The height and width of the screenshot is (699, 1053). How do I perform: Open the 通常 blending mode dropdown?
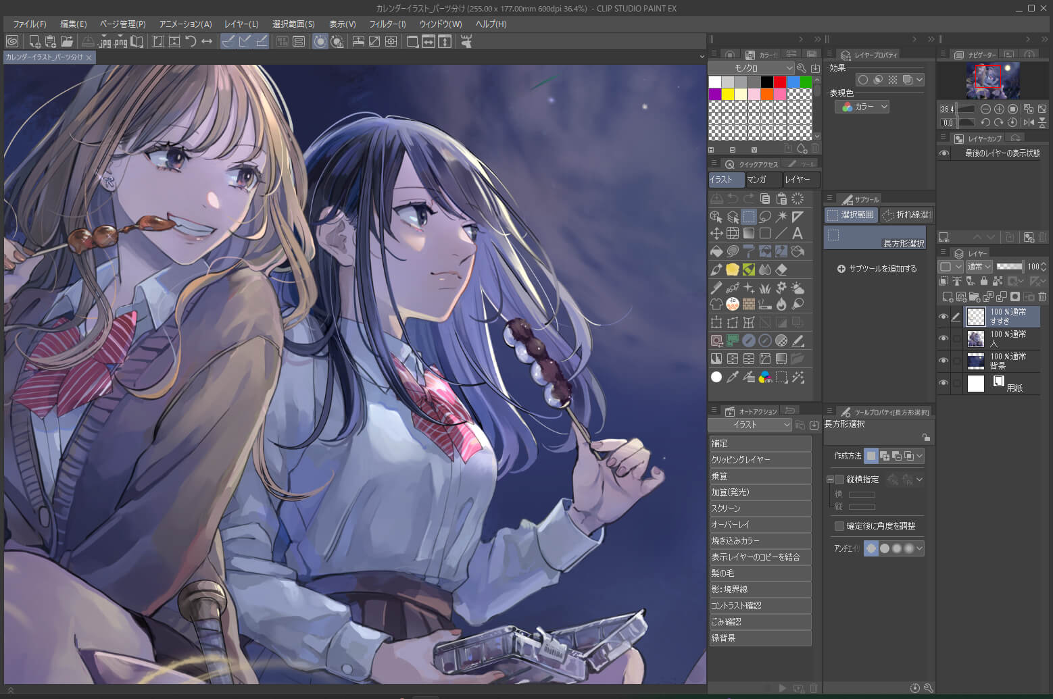point(978,267)
